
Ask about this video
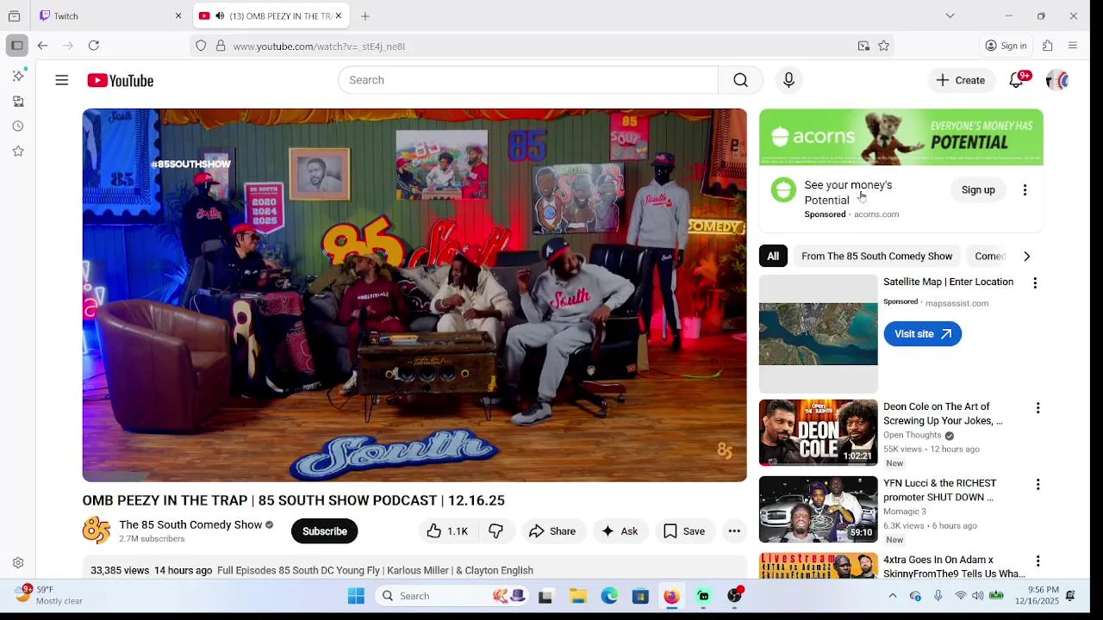(620, 531)
